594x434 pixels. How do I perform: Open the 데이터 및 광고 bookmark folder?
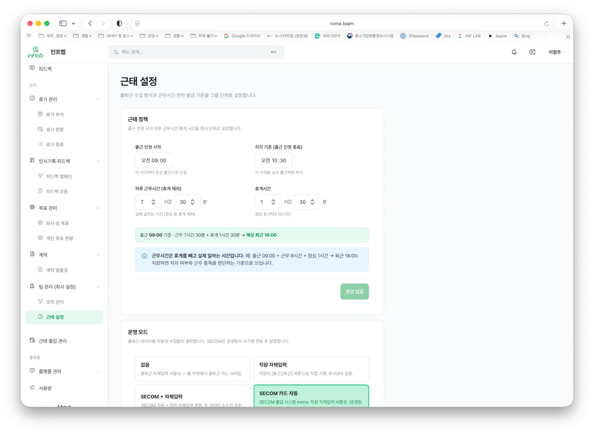[x=115, y=36]
